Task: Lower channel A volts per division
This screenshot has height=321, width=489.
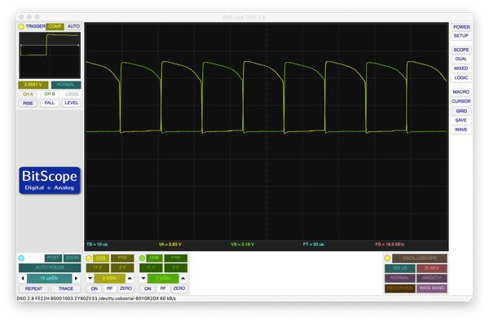Action: pos(90,279)
